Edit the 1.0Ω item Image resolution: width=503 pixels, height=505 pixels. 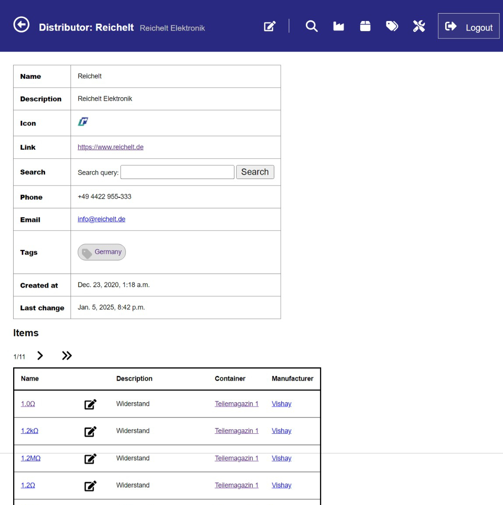tap(90, 404)
